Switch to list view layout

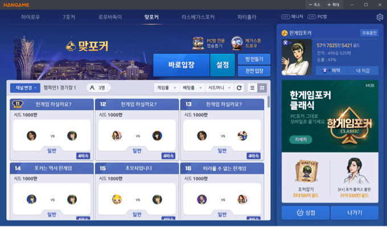(252, 88)
